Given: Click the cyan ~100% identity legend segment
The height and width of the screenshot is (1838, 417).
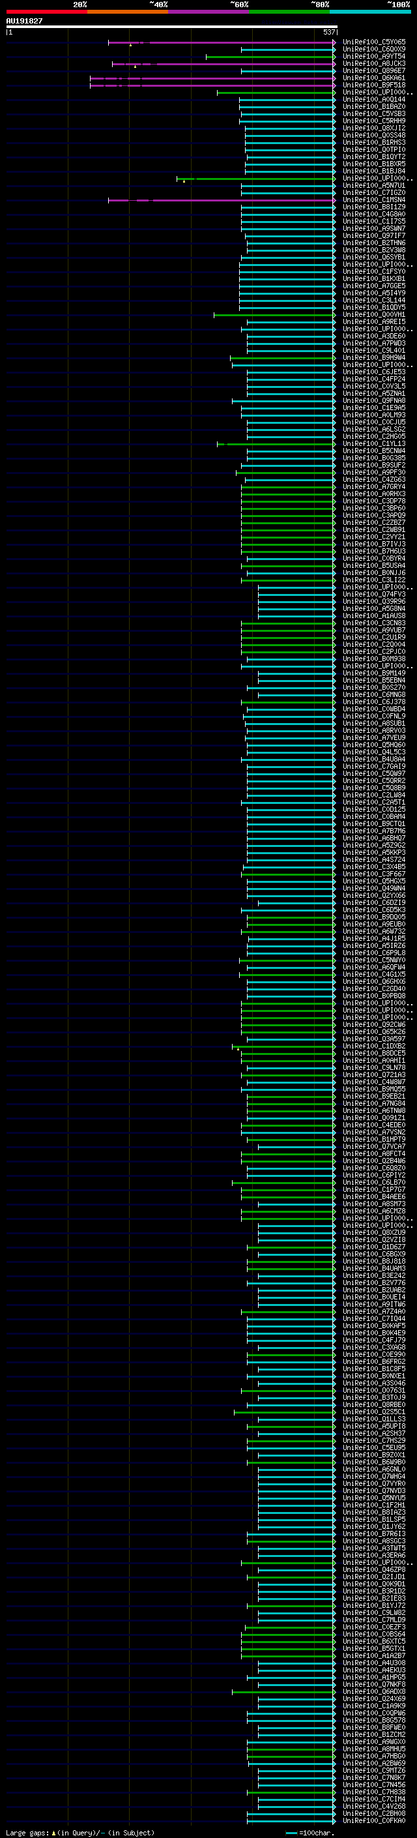Looking at the screenshot, I should (x=370, y=12).
